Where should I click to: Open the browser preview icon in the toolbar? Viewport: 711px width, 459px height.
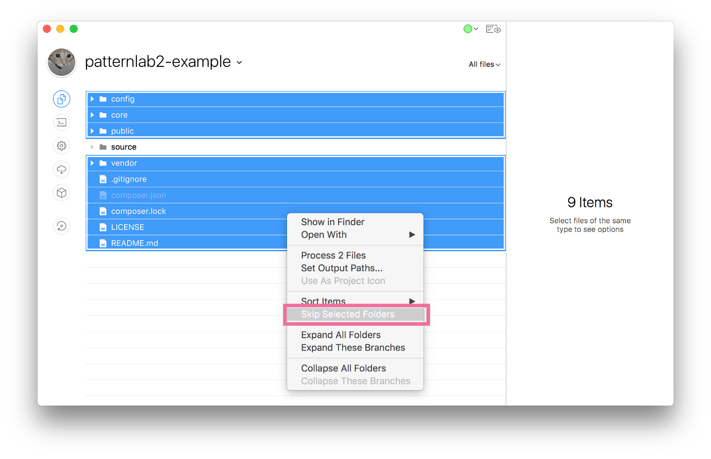(493, 28)
